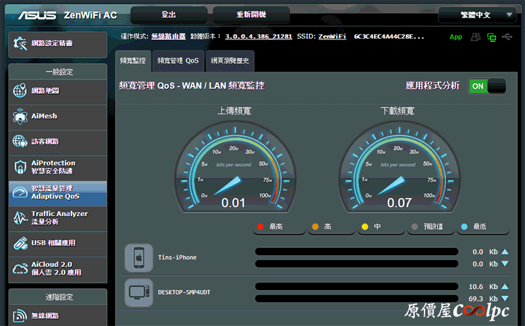This screenshot has height=326, width=525.
Task: Click the 登出 logout button
Action: [169, 14]
